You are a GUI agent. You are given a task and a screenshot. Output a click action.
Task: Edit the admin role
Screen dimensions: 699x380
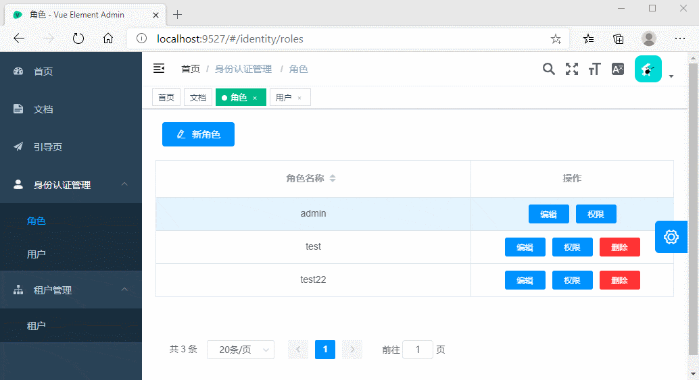(549, 214)
